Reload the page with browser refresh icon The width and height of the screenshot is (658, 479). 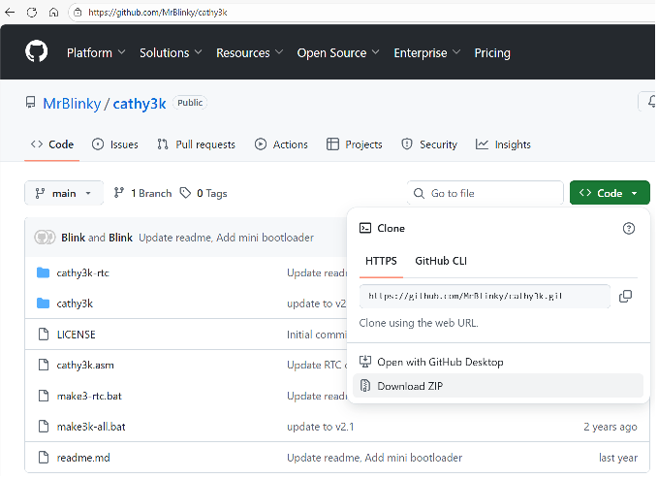pyautogui.click(x=32, y=13)
